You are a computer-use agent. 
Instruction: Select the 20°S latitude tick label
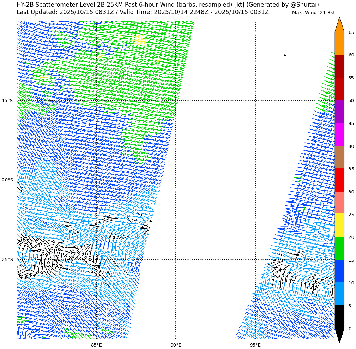coord(7,180)
